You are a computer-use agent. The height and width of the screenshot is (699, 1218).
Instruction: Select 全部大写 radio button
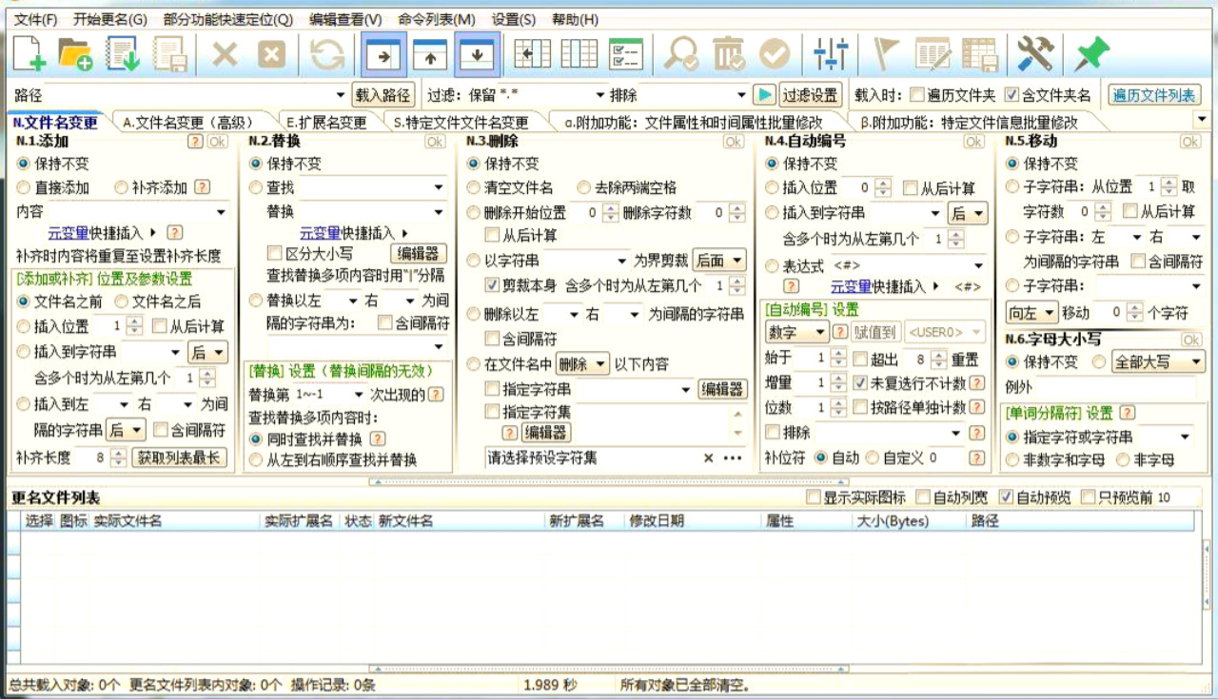coord(1099,362)
